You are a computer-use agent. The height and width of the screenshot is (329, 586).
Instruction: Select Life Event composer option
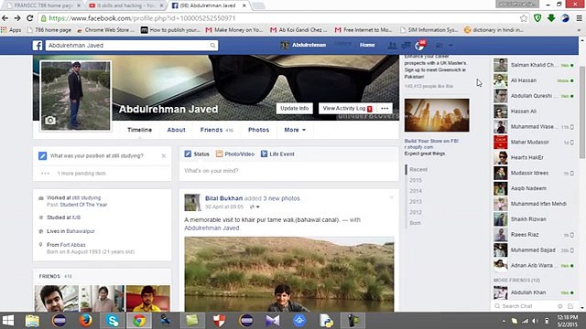[277, 154]
